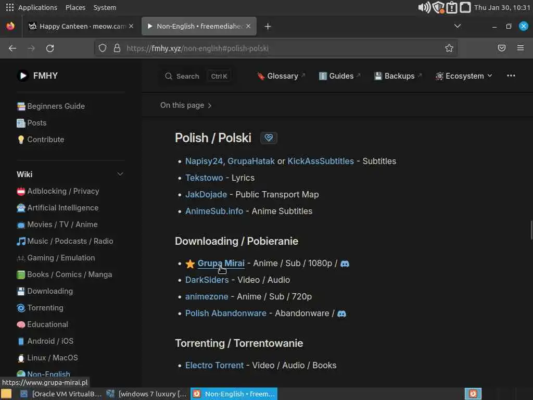Open Artificial Intelligence wiki page
The width and height of the screenshot is (533, 400).
pos(58,208)
